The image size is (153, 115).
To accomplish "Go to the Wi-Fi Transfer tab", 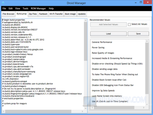I will pos(56,14).
